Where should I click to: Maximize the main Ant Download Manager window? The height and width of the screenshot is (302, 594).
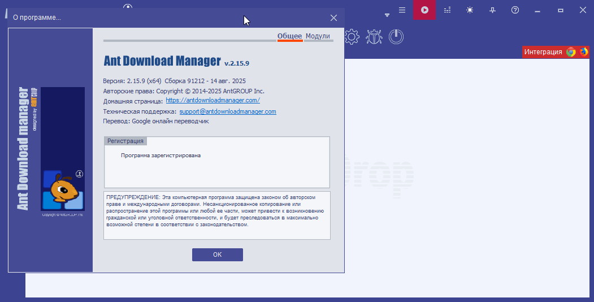pyautogui.click(x=560, y=10)
